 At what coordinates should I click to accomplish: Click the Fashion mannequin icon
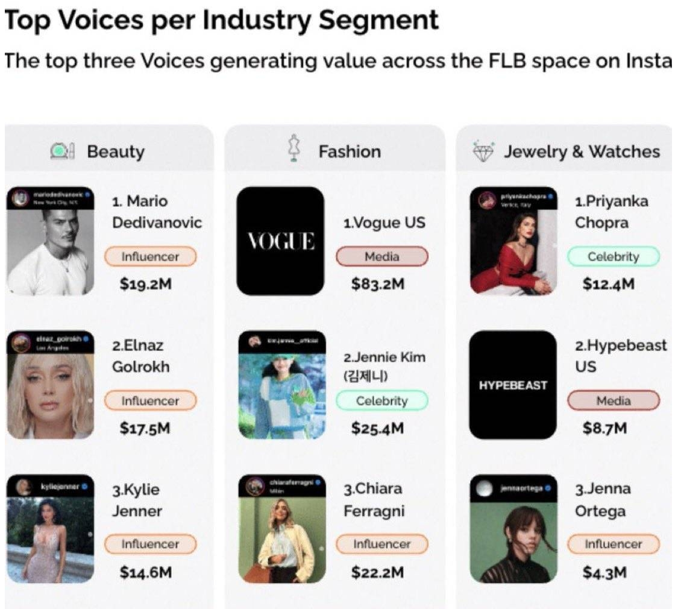pyautogui.click(x=294, y=148)
